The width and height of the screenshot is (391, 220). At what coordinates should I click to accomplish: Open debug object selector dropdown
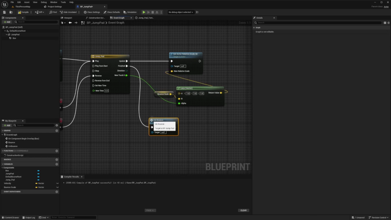click(x=181, y=12)
